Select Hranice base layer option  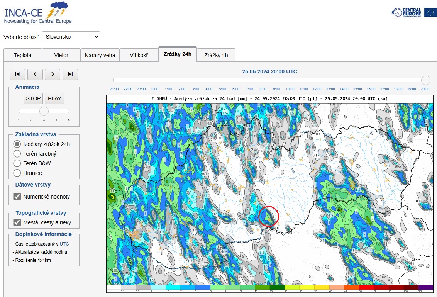(17, 173)
